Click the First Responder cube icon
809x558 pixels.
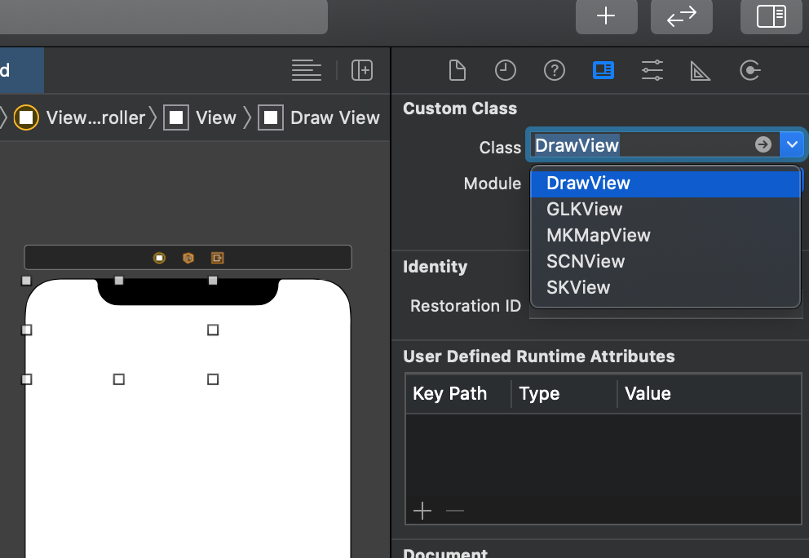click(188, 258)
